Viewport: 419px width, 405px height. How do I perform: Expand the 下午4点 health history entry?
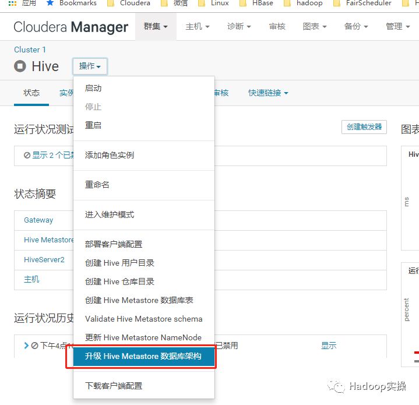tap(26, 346)
